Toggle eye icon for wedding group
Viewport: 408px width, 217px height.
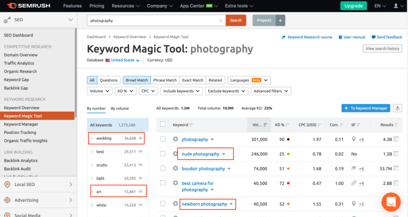click(x=141, y=138)
